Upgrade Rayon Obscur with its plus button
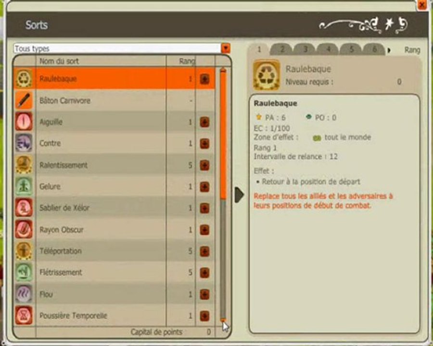Image resolution: width=433 pixels, height=346 pixels. pyautogui.click(x=204, y=230)
